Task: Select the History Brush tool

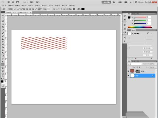Action: pos(3,42)
